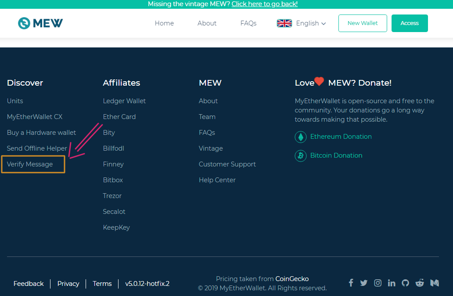453x296 pixels.
Task: Click version v5.0.12-hotfix.2 link
Action: (x=147, y=284)
